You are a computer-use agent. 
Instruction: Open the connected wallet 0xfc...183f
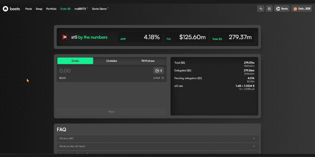point(302,9)
